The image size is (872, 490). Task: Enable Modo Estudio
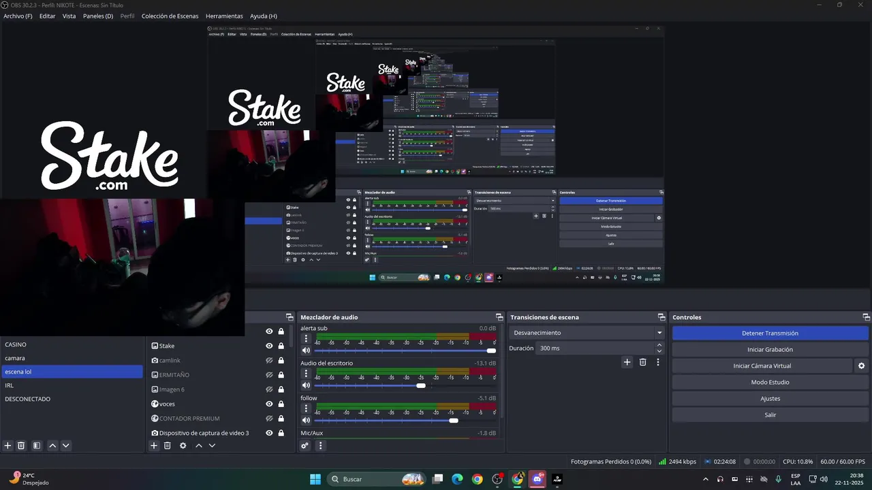[770, 382]
